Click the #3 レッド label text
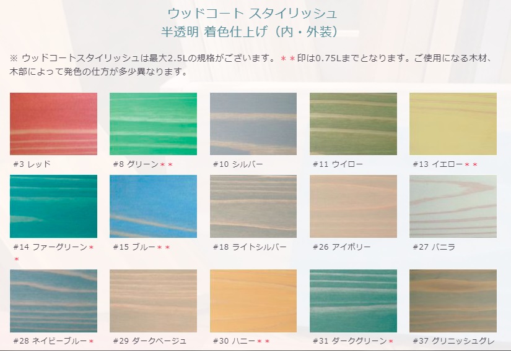Image resolution: width=511 pixels, height=351 pixels. [32, 164]
